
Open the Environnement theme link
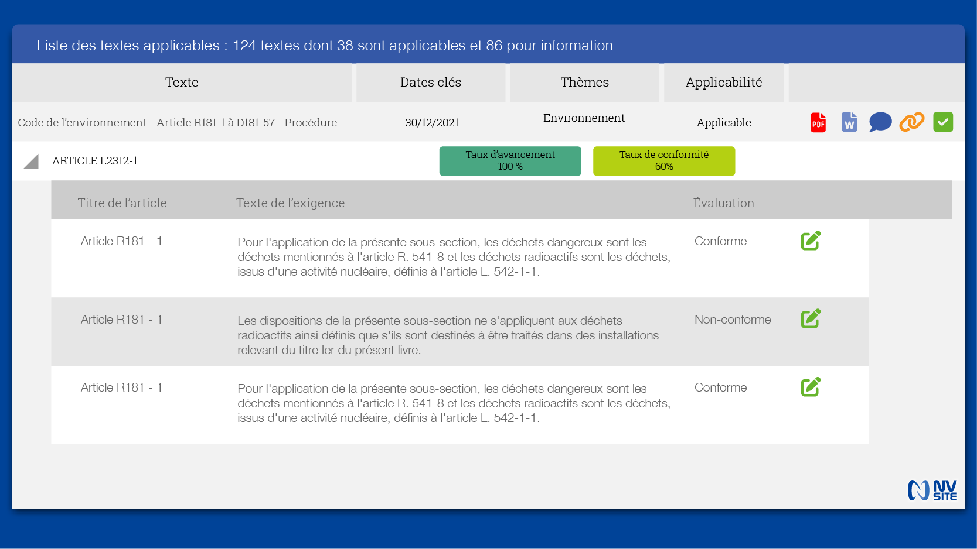[x=584, y=118]
